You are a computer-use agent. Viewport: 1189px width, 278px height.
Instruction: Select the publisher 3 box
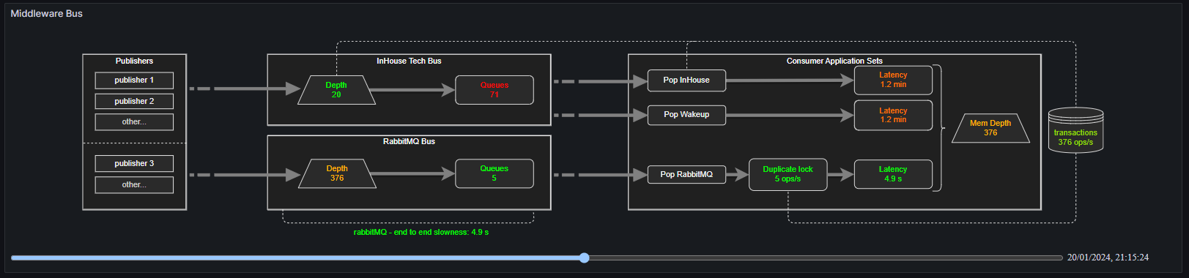(x=134, y=163)
